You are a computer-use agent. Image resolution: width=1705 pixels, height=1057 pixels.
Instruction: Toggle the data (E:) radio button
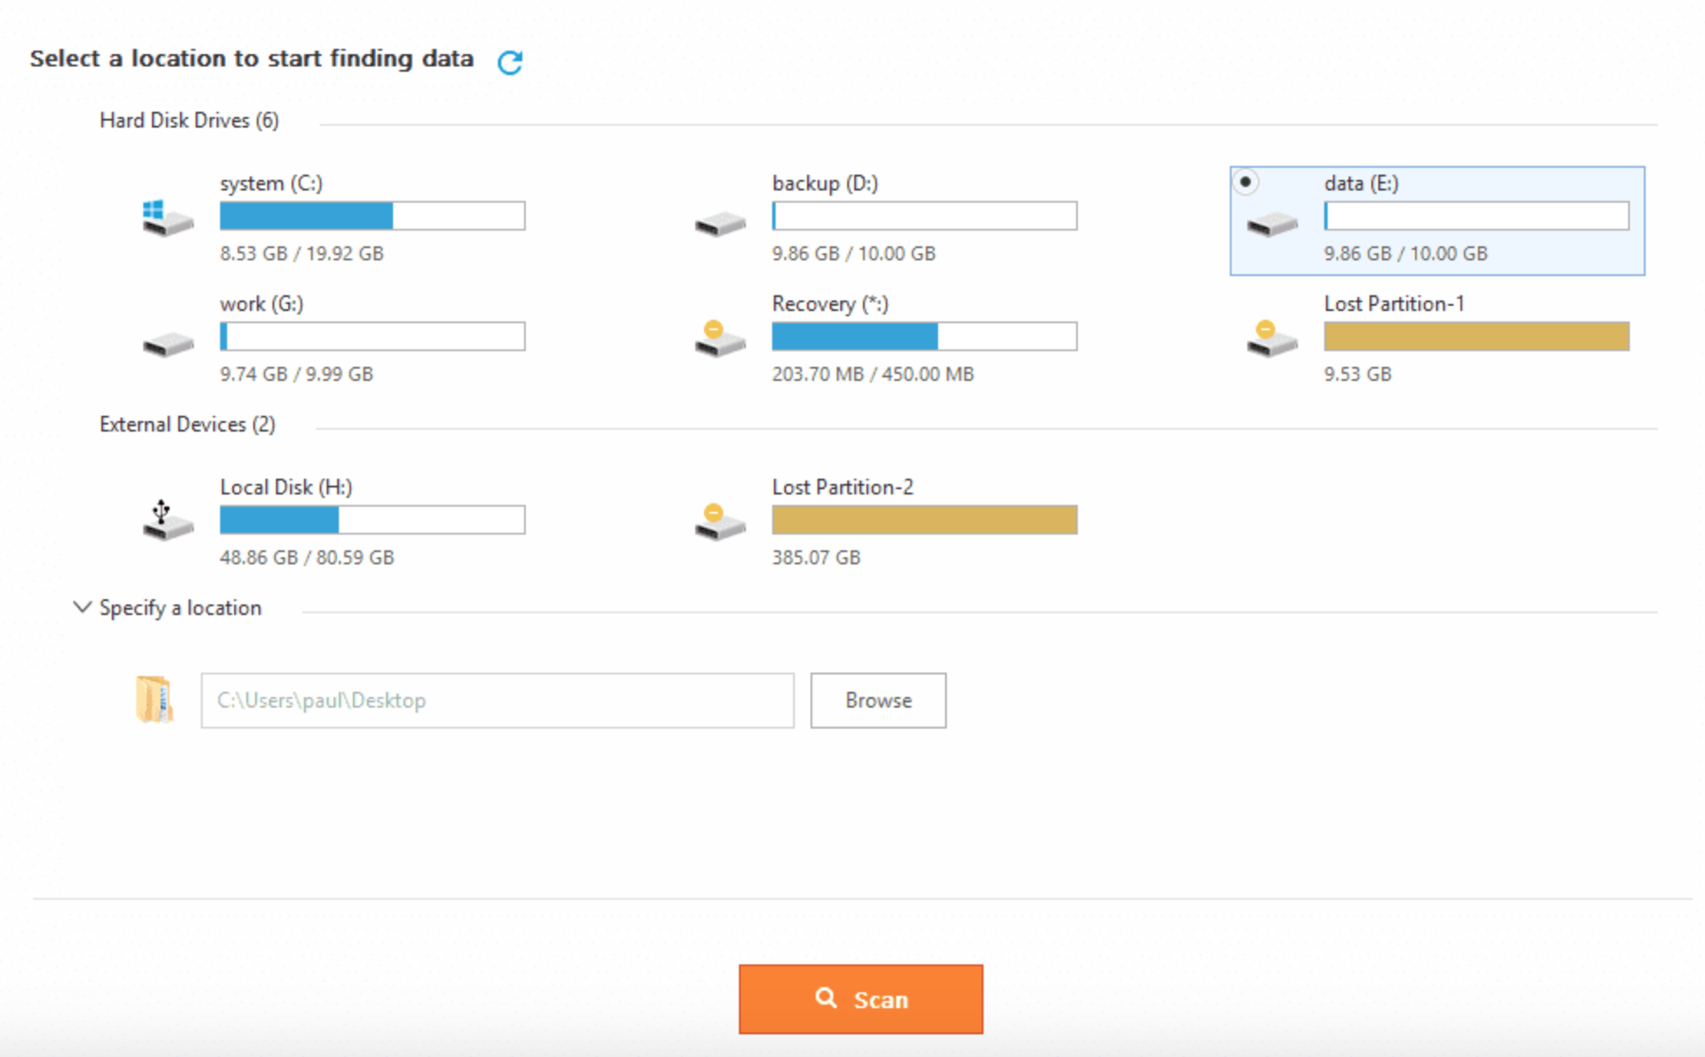(x=1246, y=182)
